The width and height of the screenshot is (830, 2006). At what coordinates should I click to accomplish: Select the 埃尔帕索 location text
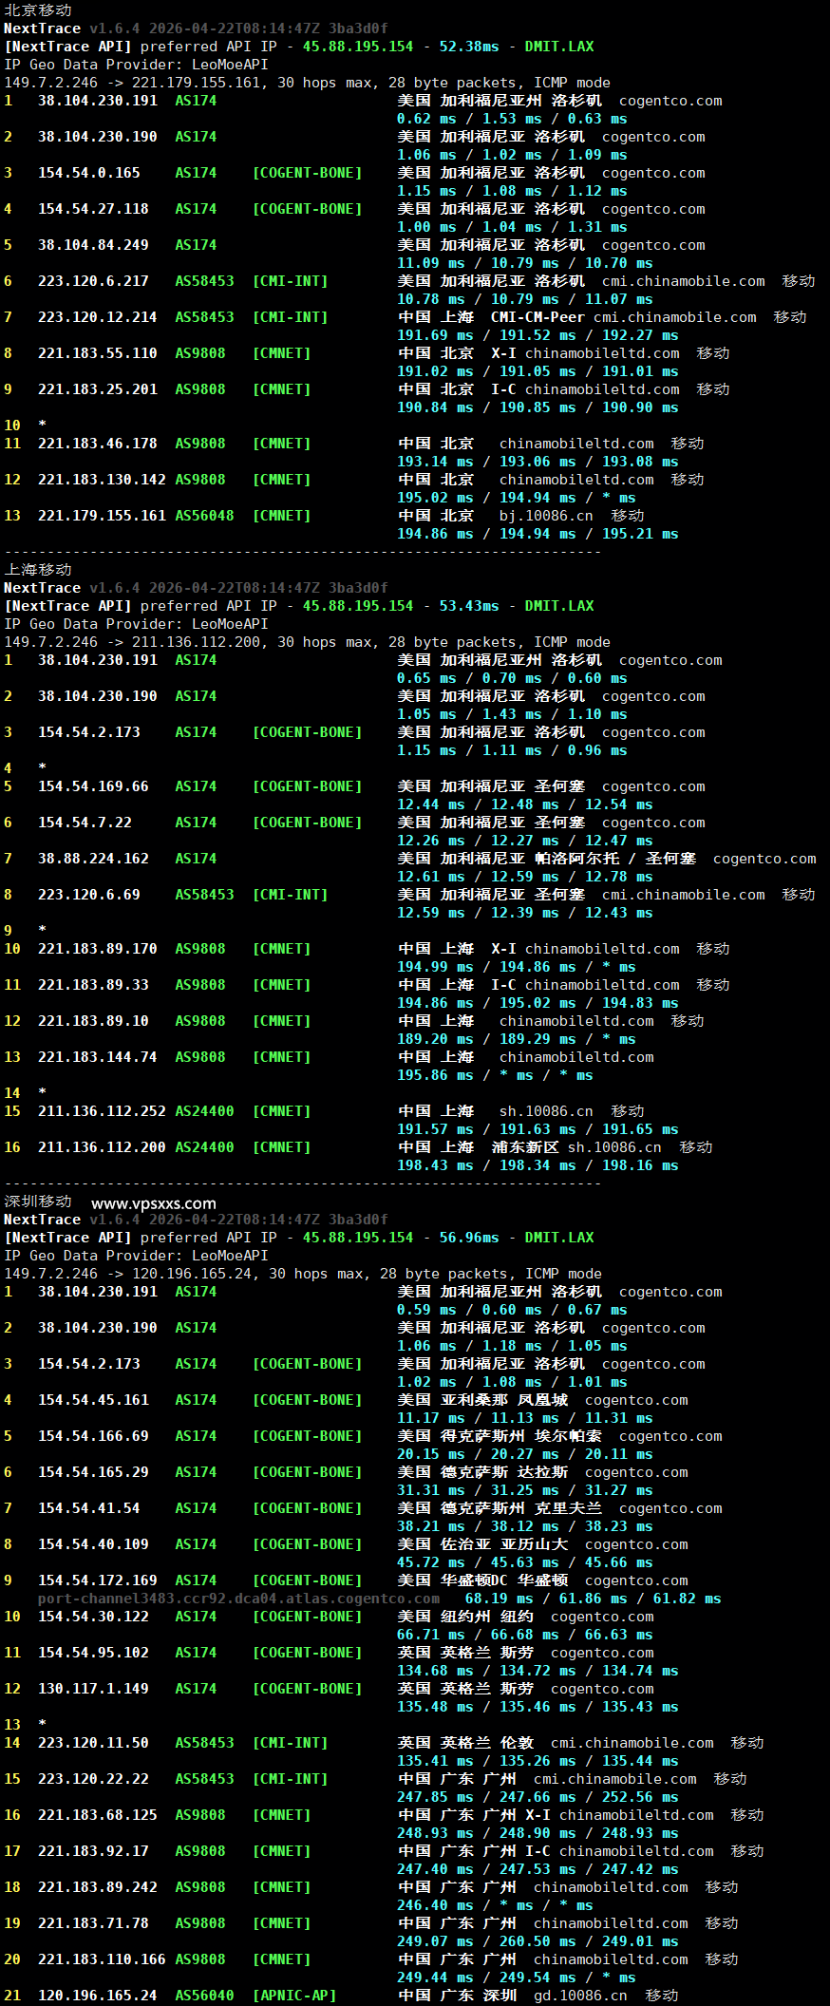tap(568, 1436)
